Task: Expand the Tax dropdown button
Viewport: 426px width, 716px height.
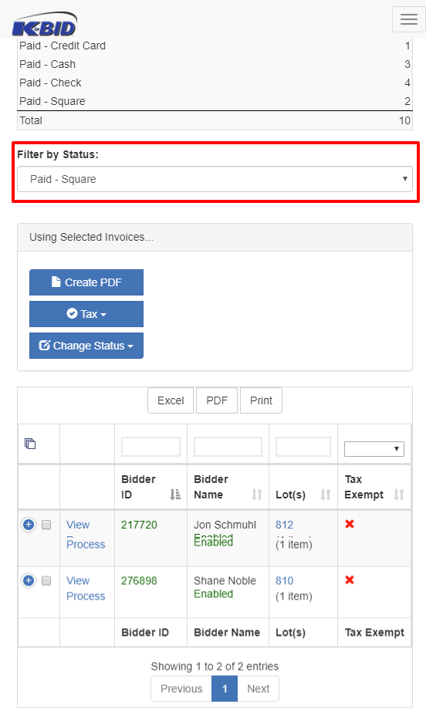Action: click(86, 314)
